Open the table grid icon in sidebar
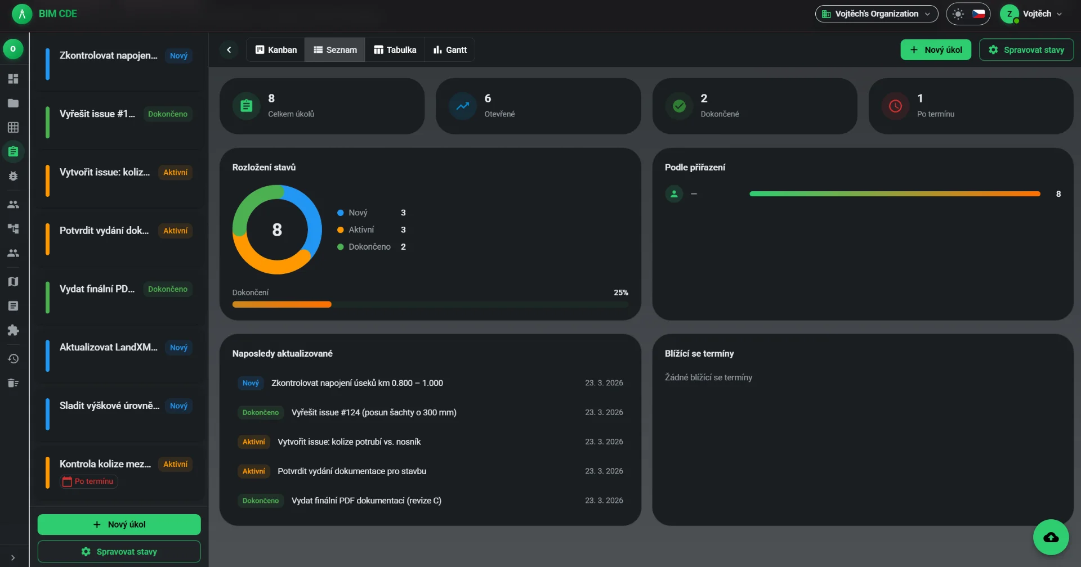This screenshot has height=567, width=1081. click(13, 127)
